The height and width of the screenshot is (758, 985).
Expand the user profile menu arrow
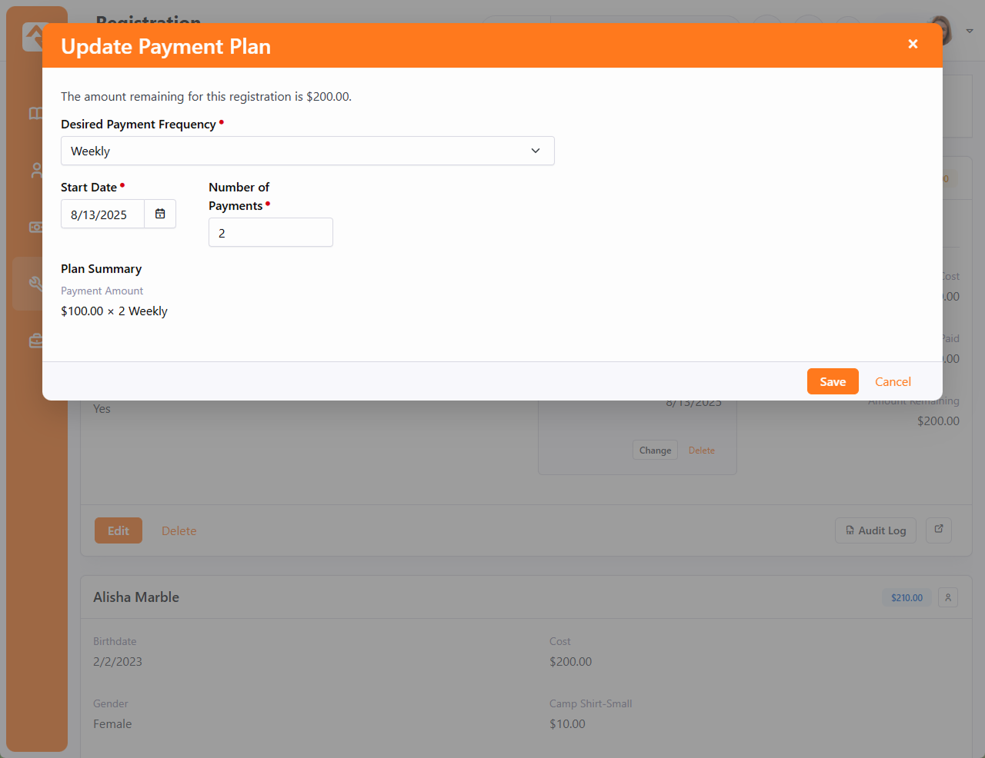tap(970, 31)
